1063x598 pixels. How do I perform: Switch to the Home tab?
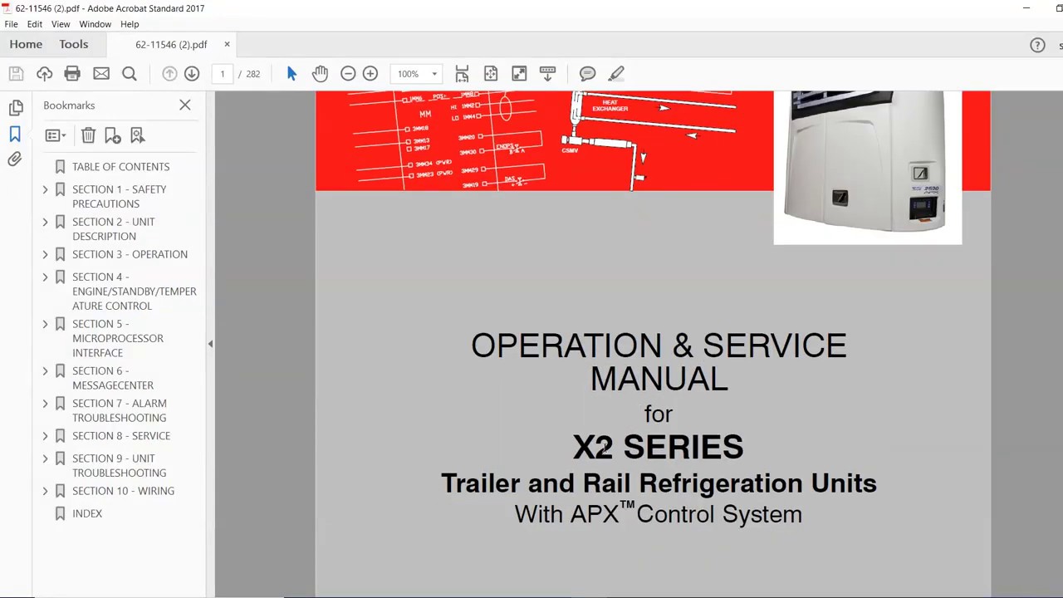point(26,45)
